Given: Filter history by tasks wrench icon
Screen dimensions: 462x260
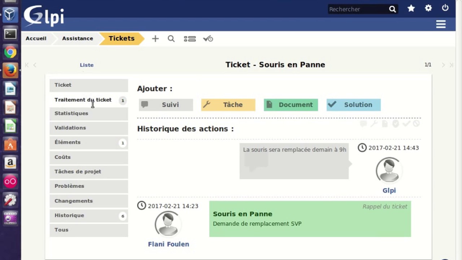Looking at the screenshot, I should pyautogui.click(x=374, y=124).
